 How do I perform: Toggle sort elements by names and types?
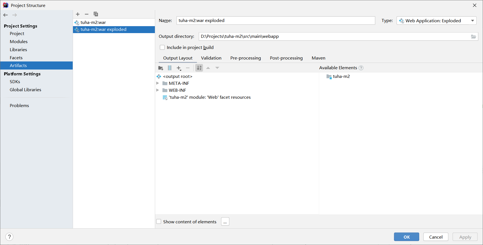pos(199,68)
